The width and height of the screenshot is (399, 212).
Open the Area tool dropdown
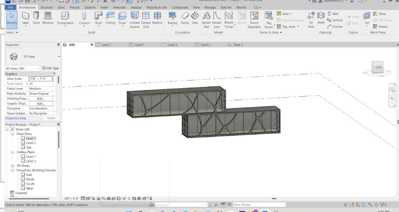291,14
